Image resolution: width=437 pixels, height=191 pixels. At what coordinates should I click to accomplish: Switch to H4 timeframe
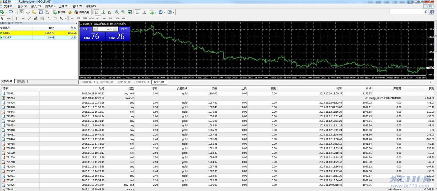click(x=104, y=18)
